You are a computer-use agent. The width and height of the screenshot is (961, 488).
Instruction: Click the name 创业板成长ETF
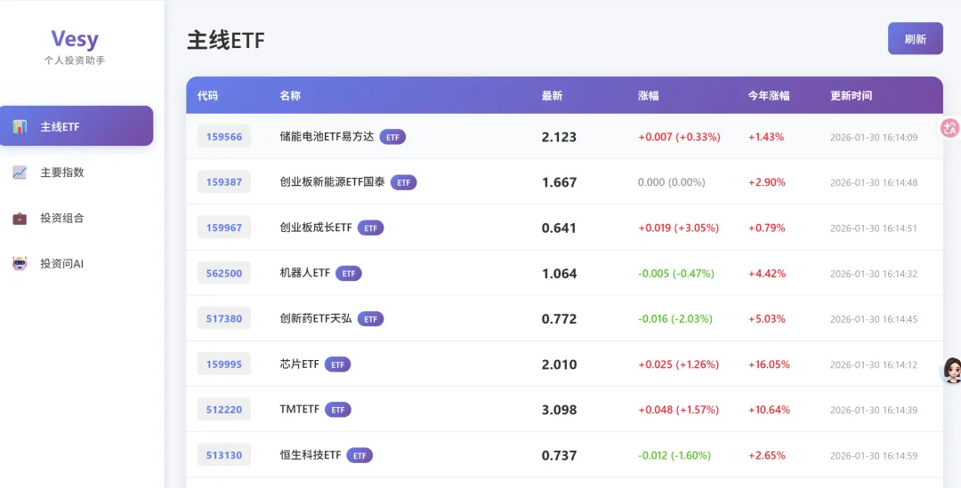click(x=316, y=228)
